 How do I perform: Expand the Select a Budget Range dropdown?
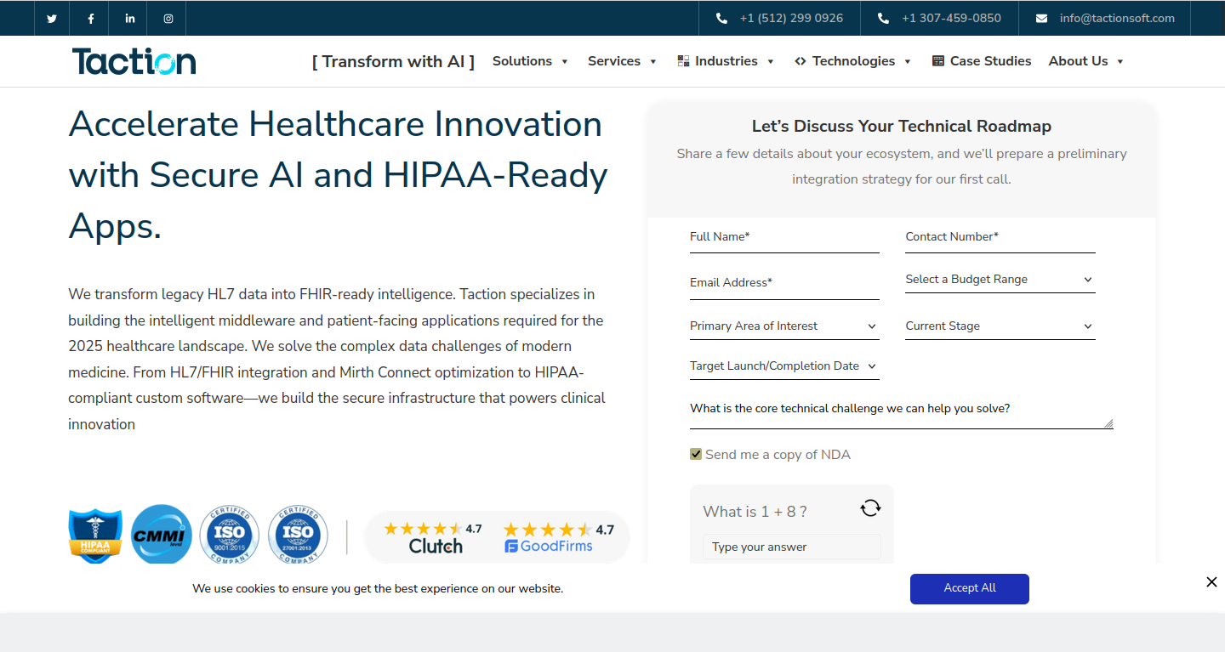[x=1000, y=280]
